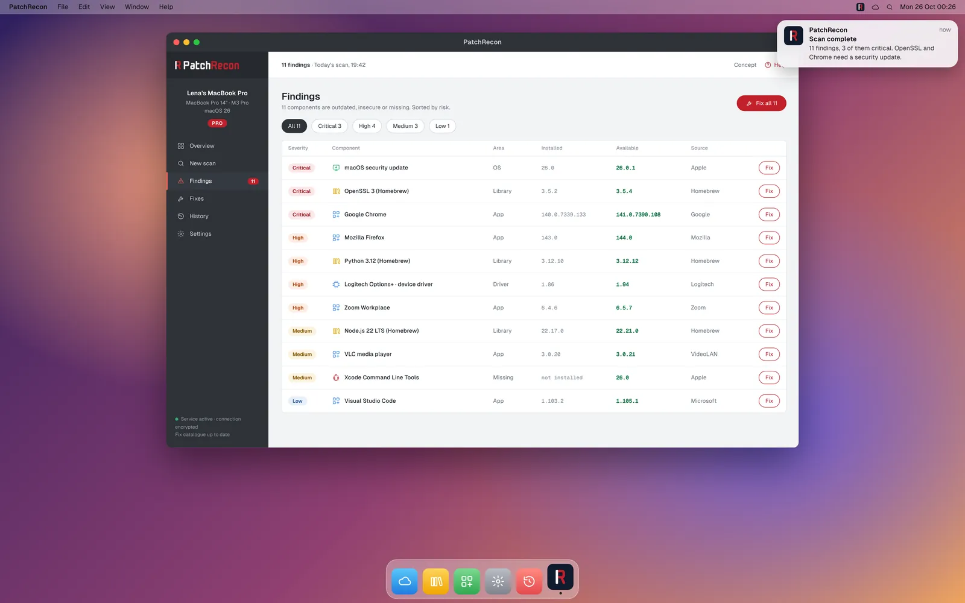Viewport: 965px width, 603px height.
Task: Open the red history clock dock icon
Action: tap(529, 581)
